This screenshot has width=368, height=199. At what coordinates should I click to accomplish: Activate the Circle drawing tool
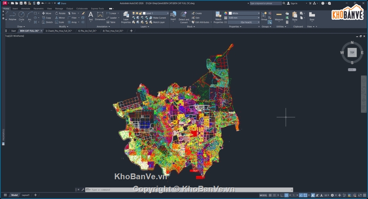(x=21, y=15)
